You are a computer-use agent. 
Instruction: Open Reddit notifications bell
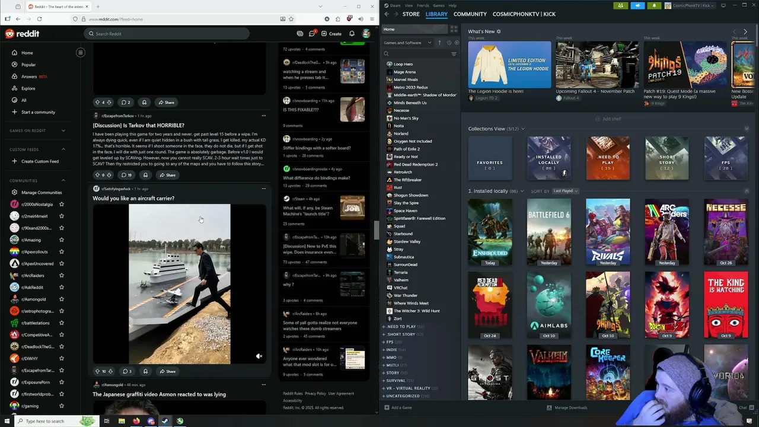tap(352, 34)
